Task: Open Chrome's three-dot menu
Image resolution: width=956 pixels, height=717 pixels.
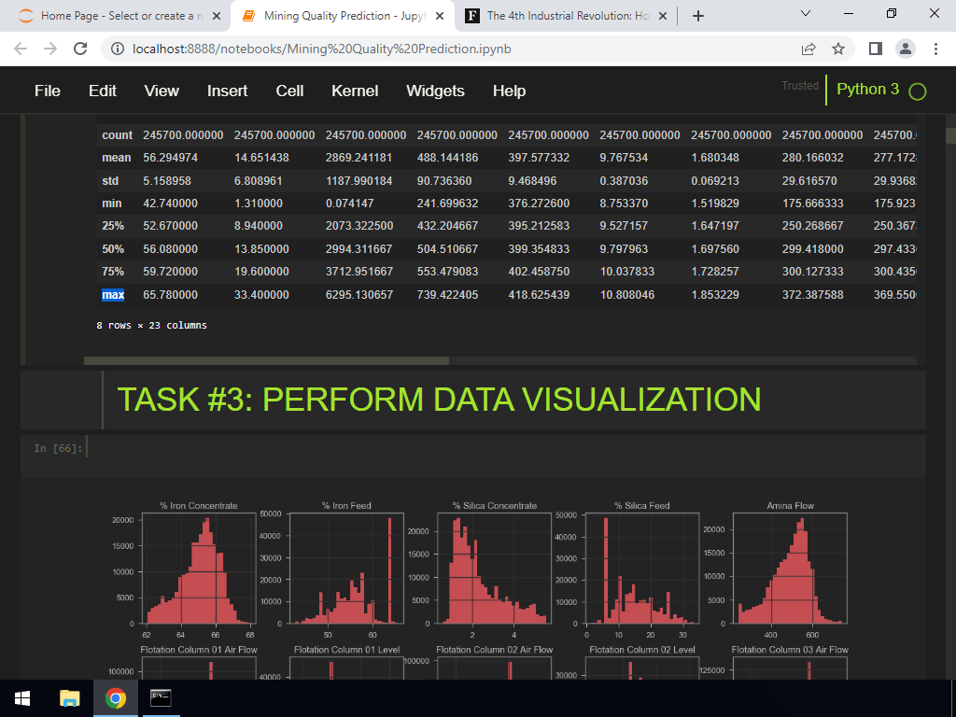Action: click(x=936, y=49)
